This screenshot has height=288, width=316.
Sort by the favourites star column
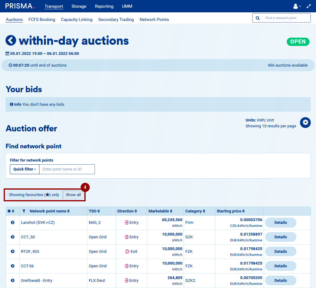pos(11,211)
